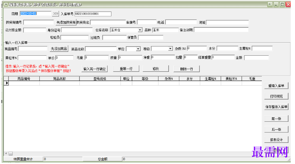Click the 黄粒米% input field

[x=32, y=58]
